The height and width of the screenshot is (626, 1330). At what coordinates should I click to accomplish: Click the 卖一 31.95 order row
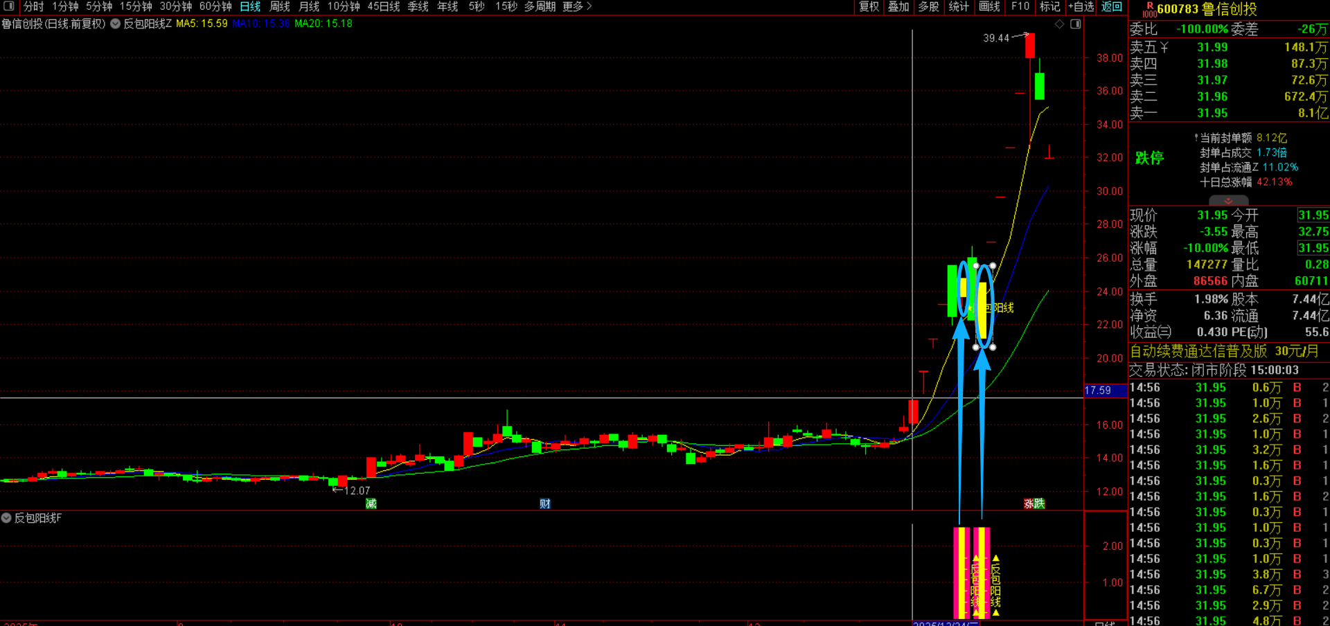pyautogui.click(x=1229, y=113)
